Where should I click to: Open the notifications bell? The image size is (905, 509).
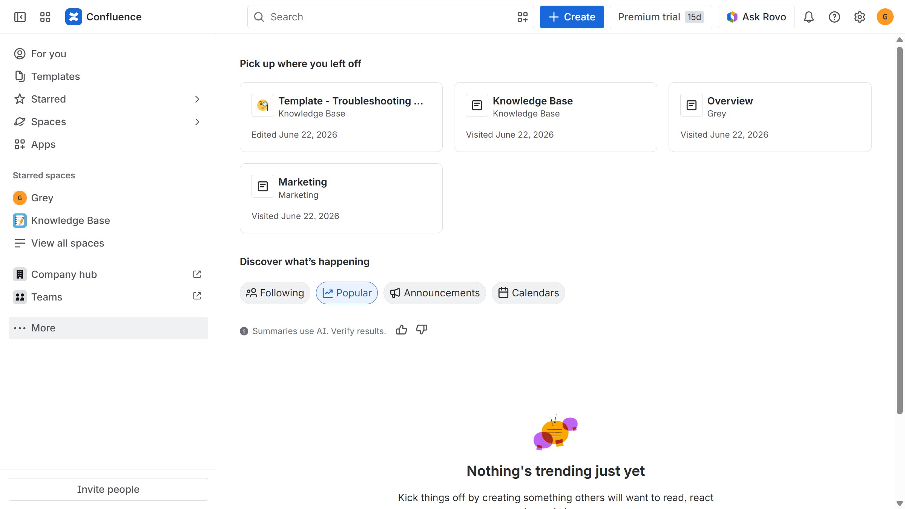coord(809,17)
